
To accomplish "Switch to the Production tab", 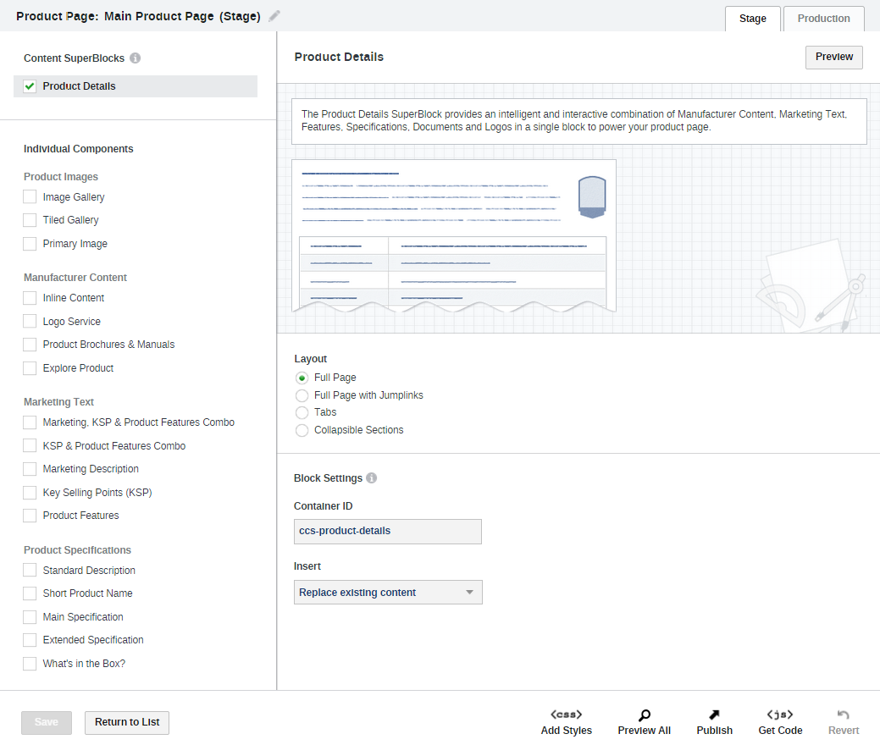I will 823,19.
